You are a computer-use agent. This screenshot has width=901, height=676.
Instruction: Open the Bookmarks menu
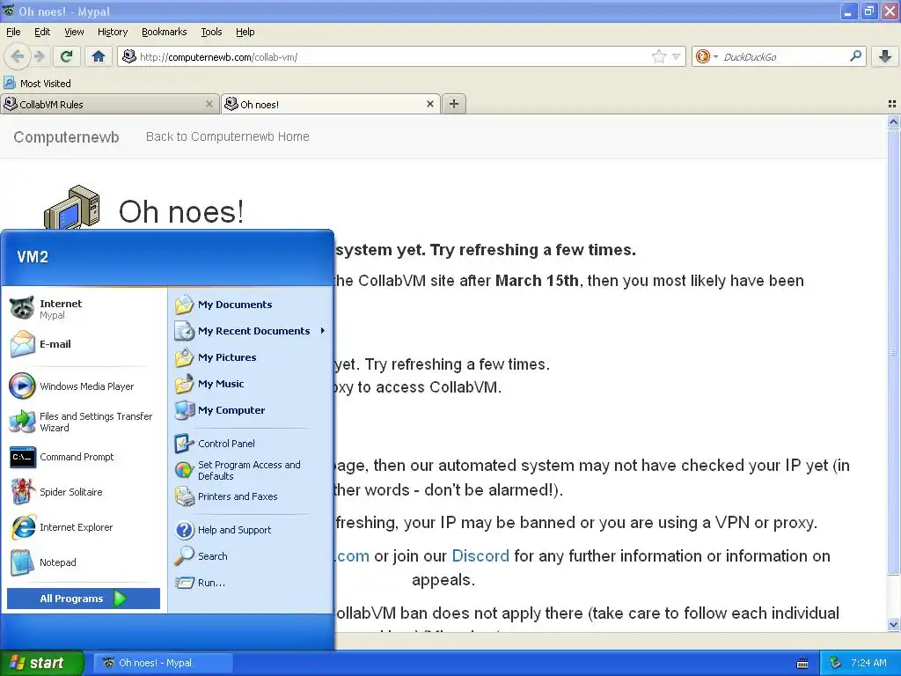click(165, 32)
